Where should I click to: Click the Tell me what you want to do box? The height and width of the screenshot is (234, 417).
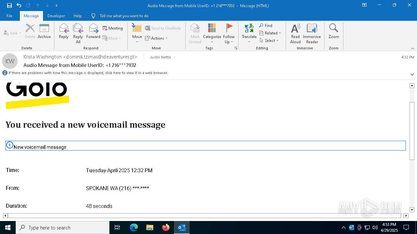click(x=124, y=16)
